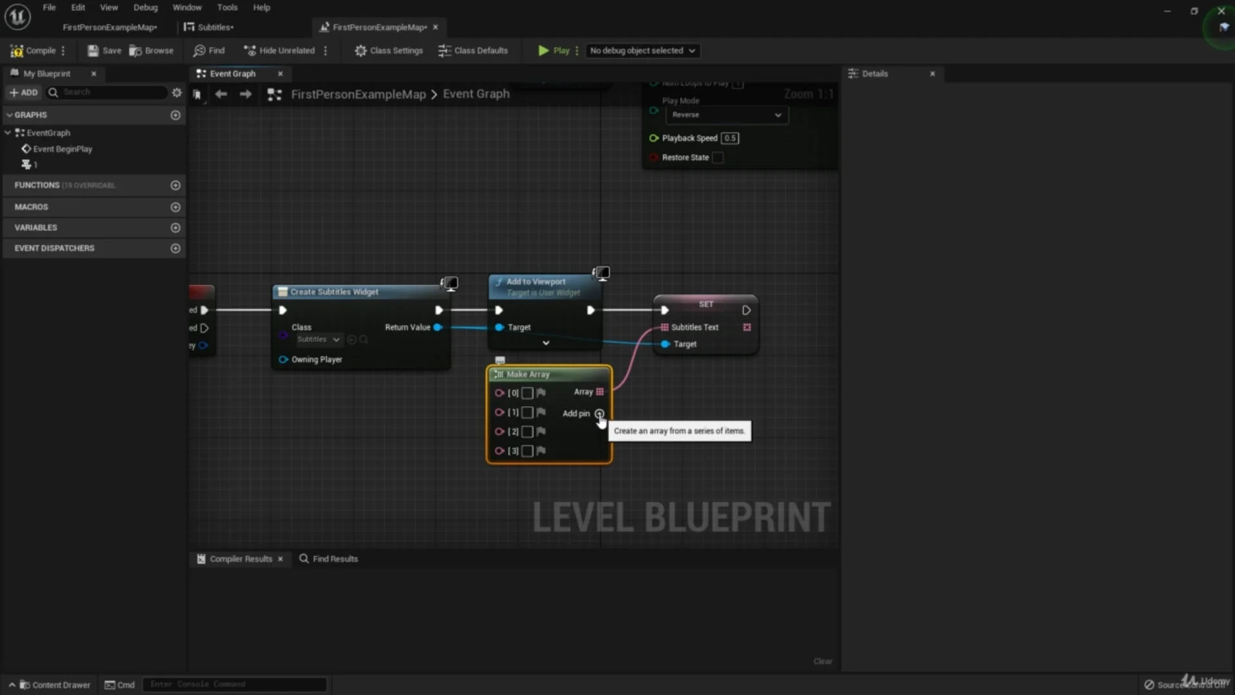Browse to the asset in Content Browser
Screen dimensions: 1235x695
(151, 51)
